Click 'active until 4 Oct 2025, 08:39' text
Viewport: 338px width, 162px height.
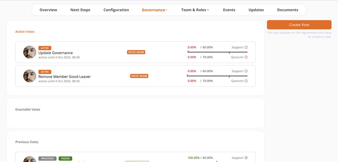tap(59, 57)
